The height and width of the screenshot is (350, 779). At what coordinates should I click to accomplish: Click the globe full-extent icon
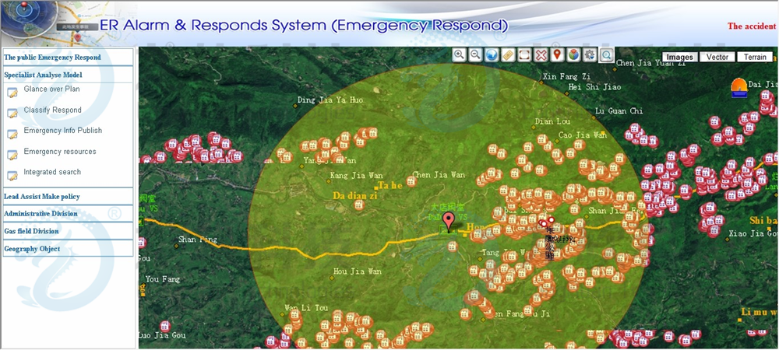492,54
